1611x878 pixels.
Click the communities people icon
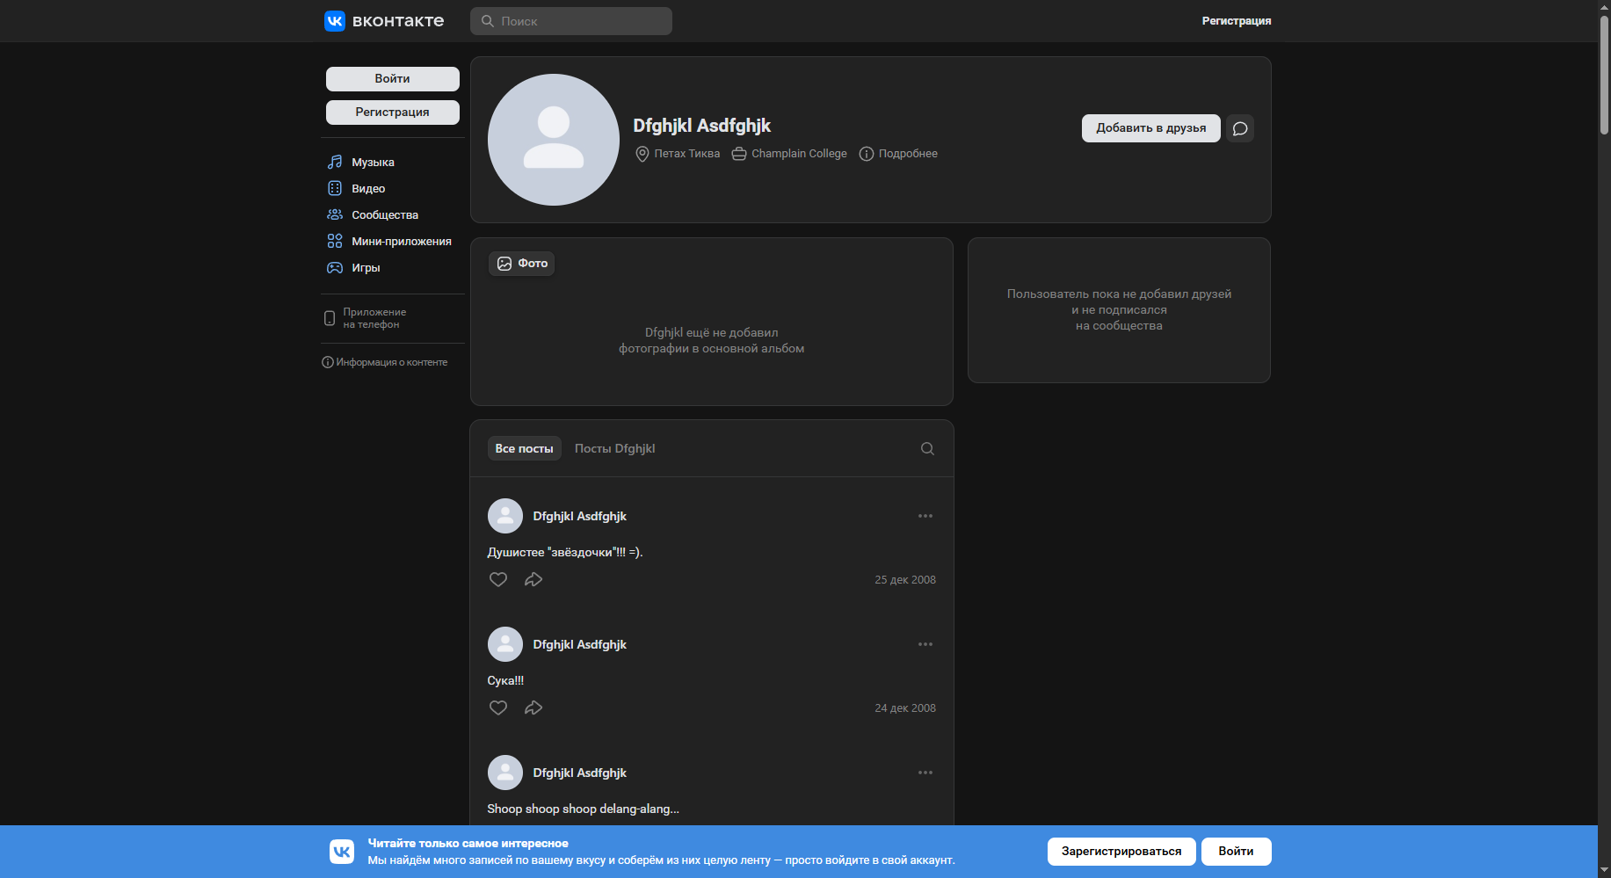tap(335, 215)
